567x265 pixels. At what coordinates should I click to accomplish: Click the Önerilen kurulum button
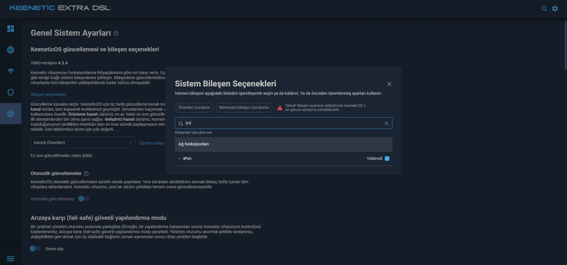pyautogui.click(x=194, y=107)
